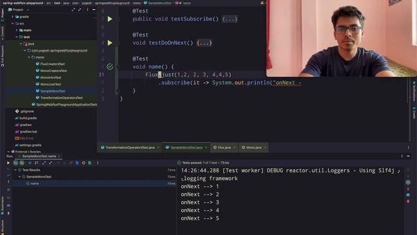The image size is (417, 235).
Task: Open the .gitignore file
Action: [x=27, y=112]
